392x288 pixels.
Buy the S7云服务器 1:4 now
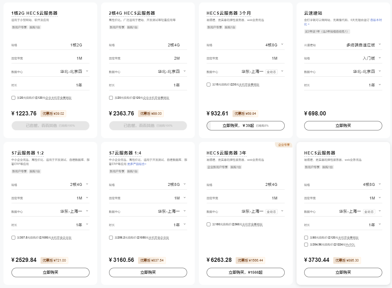pos(148,273)
